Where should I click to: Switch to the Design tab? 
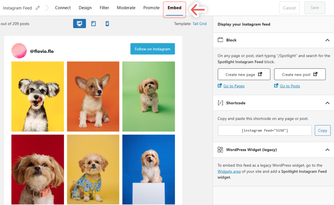(85, 8)
